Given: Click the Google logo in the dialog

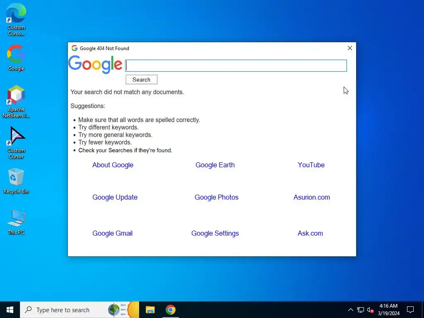Looking at the screenshot, I should 95,65.
